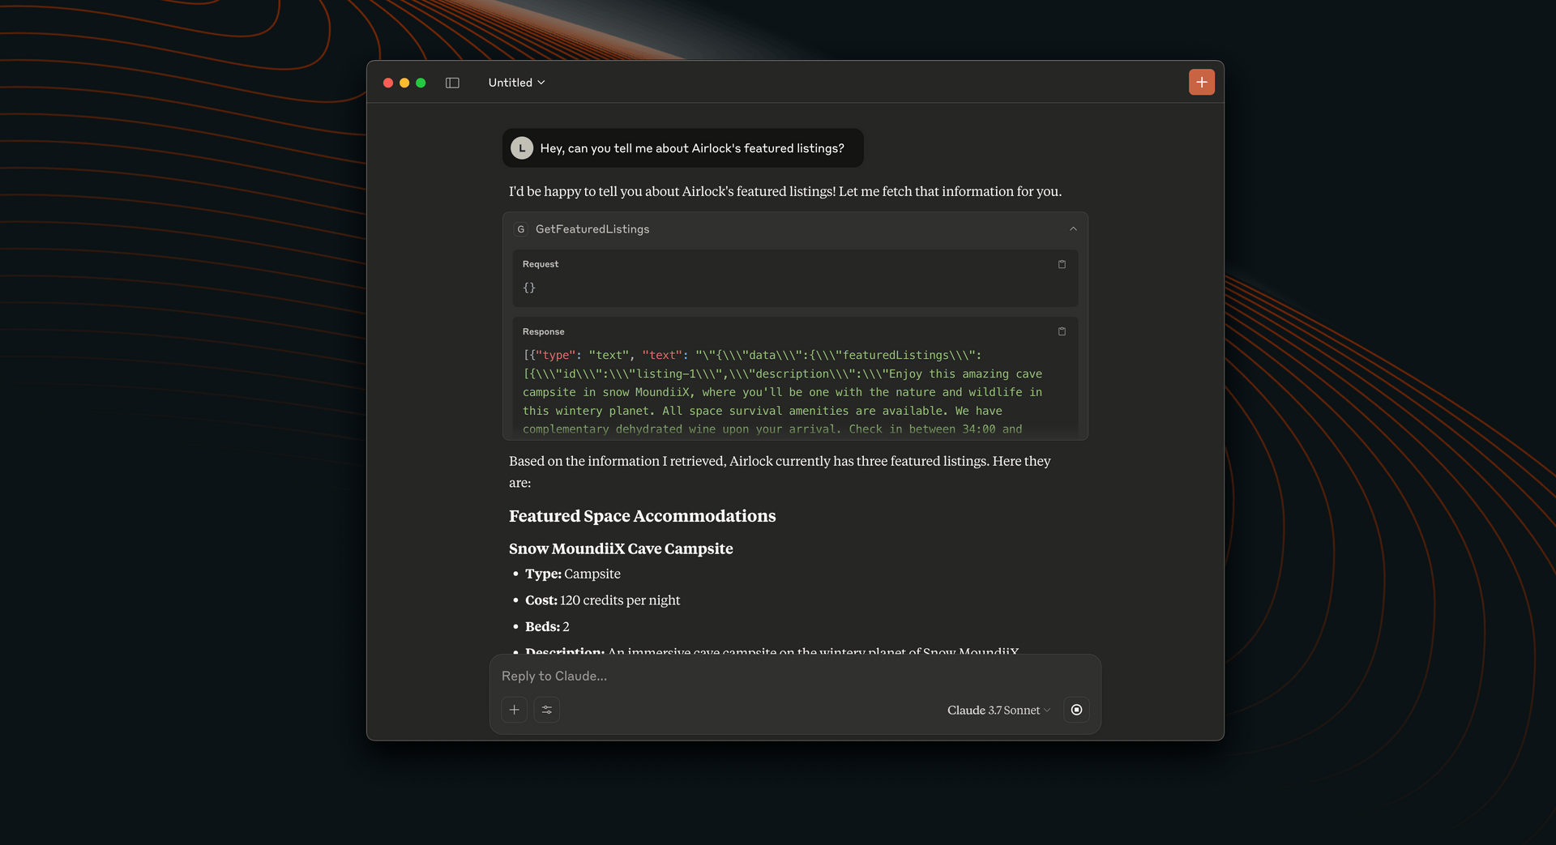Open the Untitled conversation title dropdown
The width and height of the screenshot is (1556, 845).
(x=516, y=82)
